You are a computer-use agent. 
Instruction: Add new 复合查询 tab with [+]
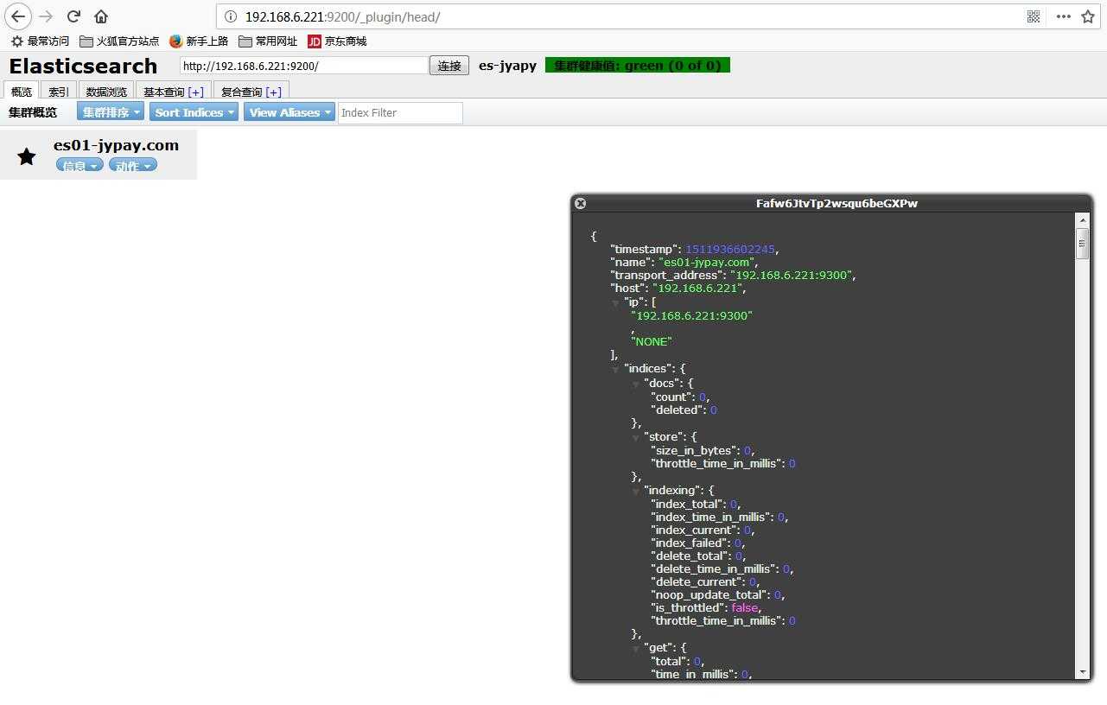[274, 92]
